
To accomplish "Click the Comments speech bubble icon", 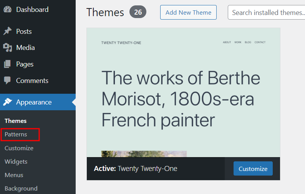I will [7, 81].
